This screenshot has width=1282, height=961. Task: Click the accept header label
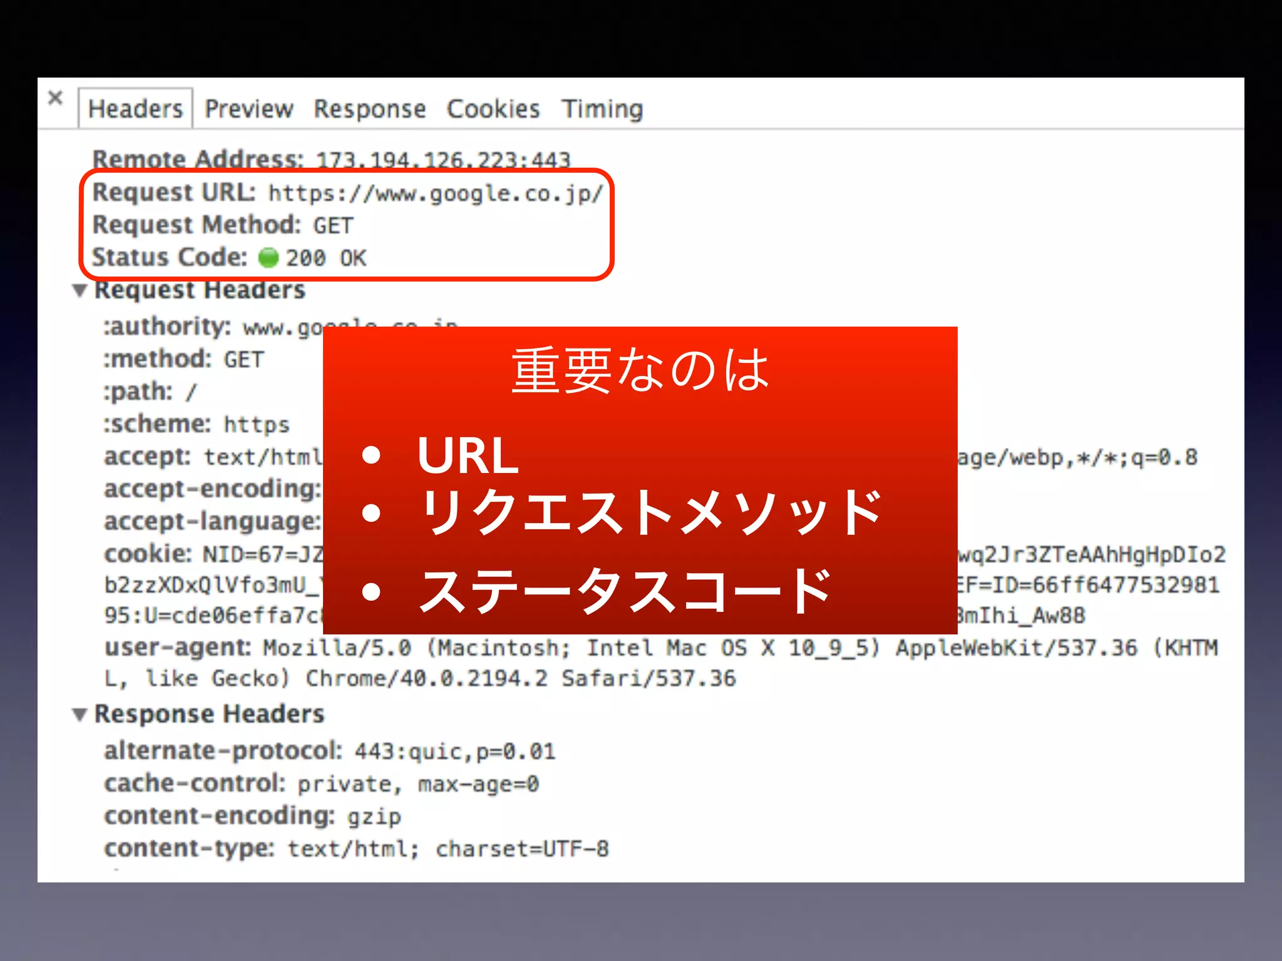pos(147,457)
